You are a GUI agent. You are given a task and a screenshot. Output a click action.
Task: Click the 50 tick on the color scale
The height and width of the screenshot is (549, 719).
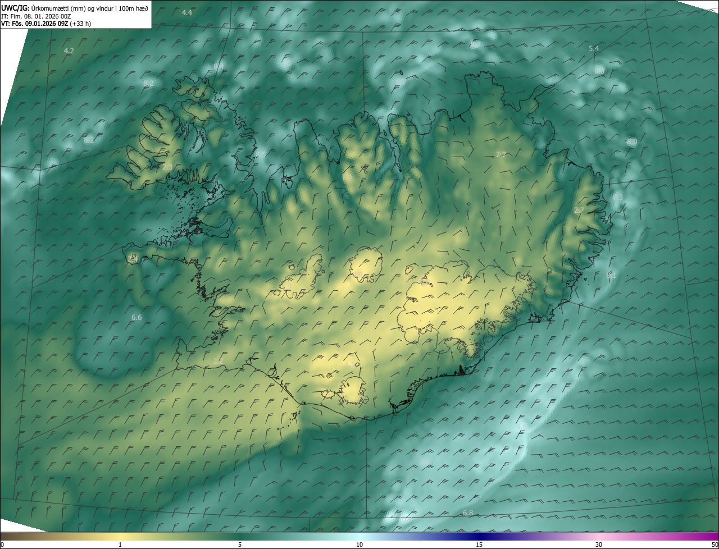click(x=715, y=545)
